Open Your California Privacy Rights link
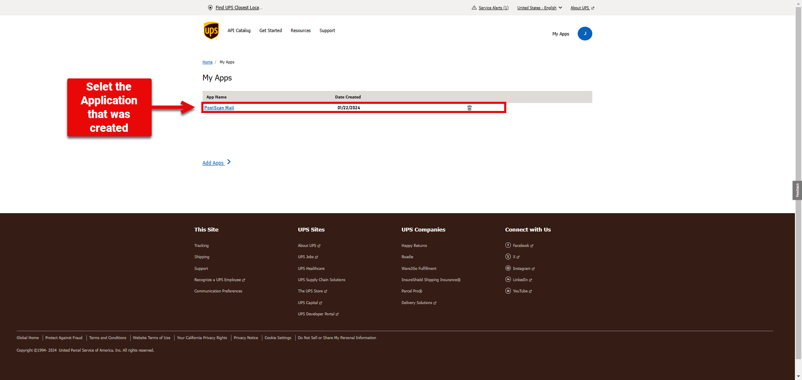The width and height of the screenshot is (802, 380). 202,338
